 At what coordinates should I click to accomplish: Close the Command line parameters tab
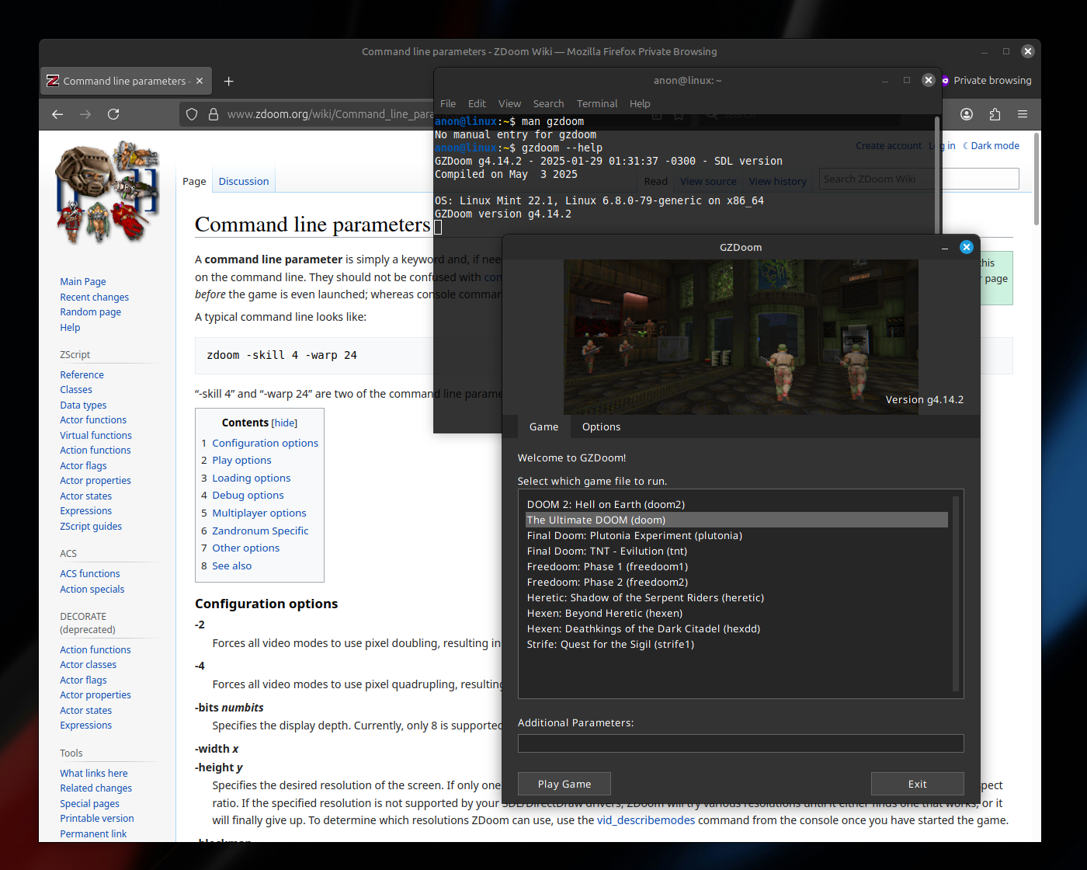200,81
